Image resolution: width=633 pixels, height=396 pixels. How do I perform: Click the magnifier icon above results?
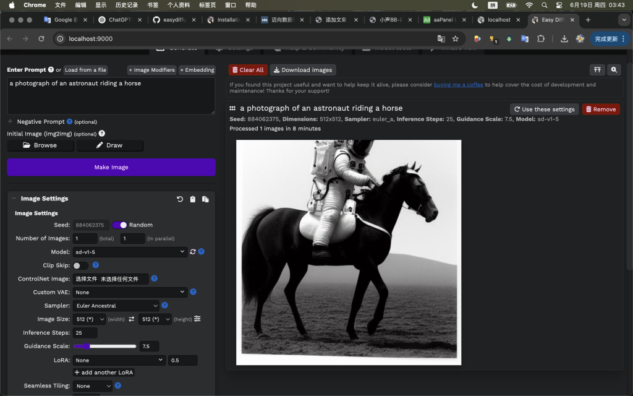coord(614,70)
